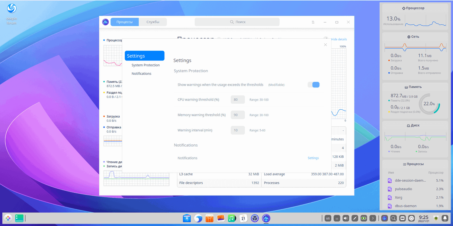Open the green multitasking view icon
The image size is (453, 226).
(19, 218)
